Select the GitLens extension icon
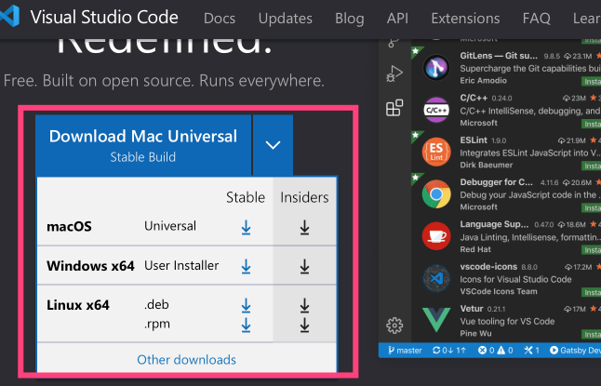This screenshot has width=601, height=386. click(436, 68)
